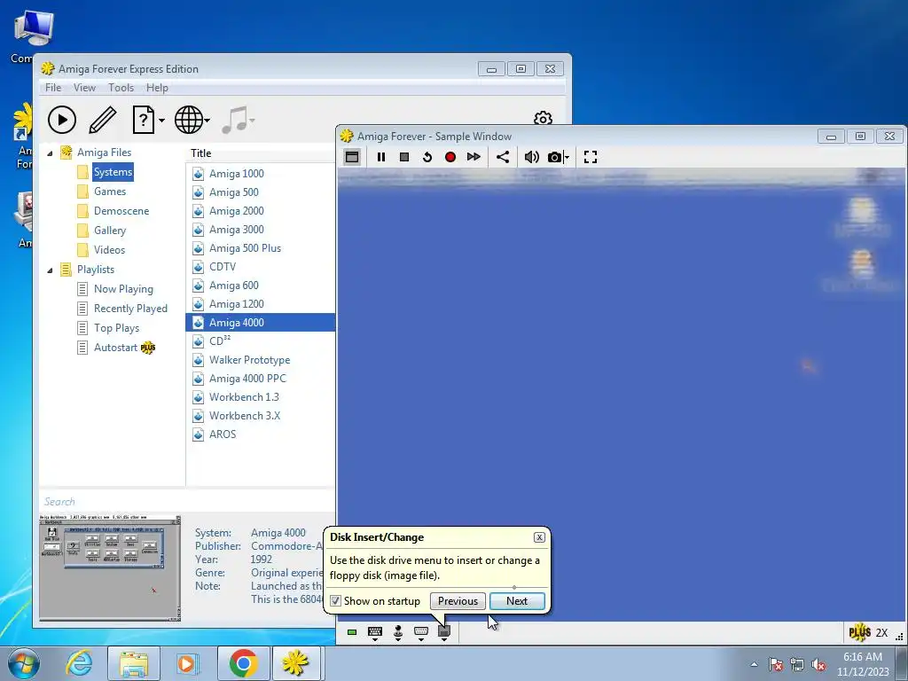Open the Help menu
Screen dimensions: 908x681
157,88
